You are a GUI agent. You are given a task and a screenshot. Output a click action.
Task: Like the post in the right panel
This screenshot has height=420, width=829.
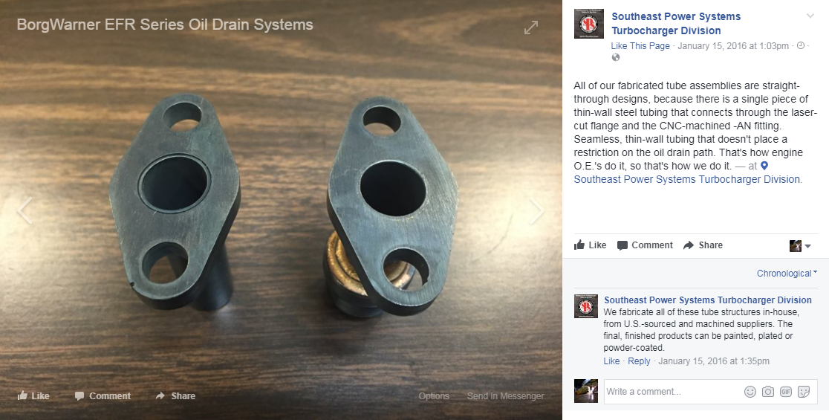(x=590, y=245)
